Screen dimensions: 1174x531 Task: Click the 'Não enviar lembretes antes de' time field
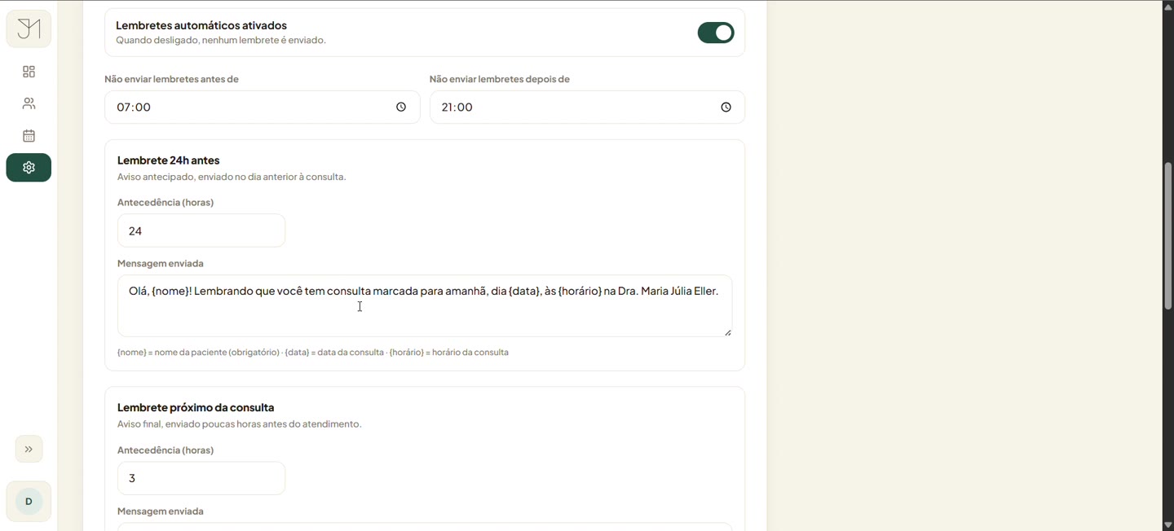coord(263,108)
